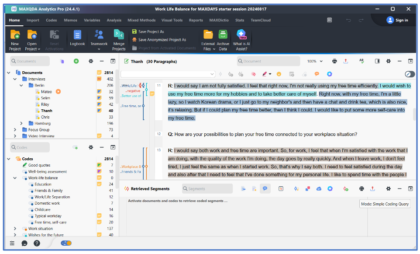This screenshot has height=254, width=420.
Task: Open Retrieved Segments settings gear
Action: coord(389,189)
